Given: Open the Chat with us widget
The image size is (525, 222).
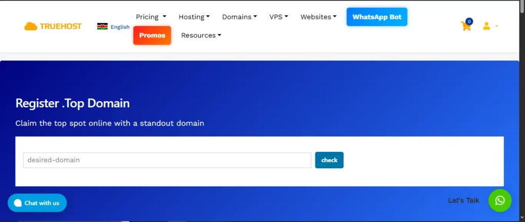Looking at the screenshot, I should (x=37, y=203).
